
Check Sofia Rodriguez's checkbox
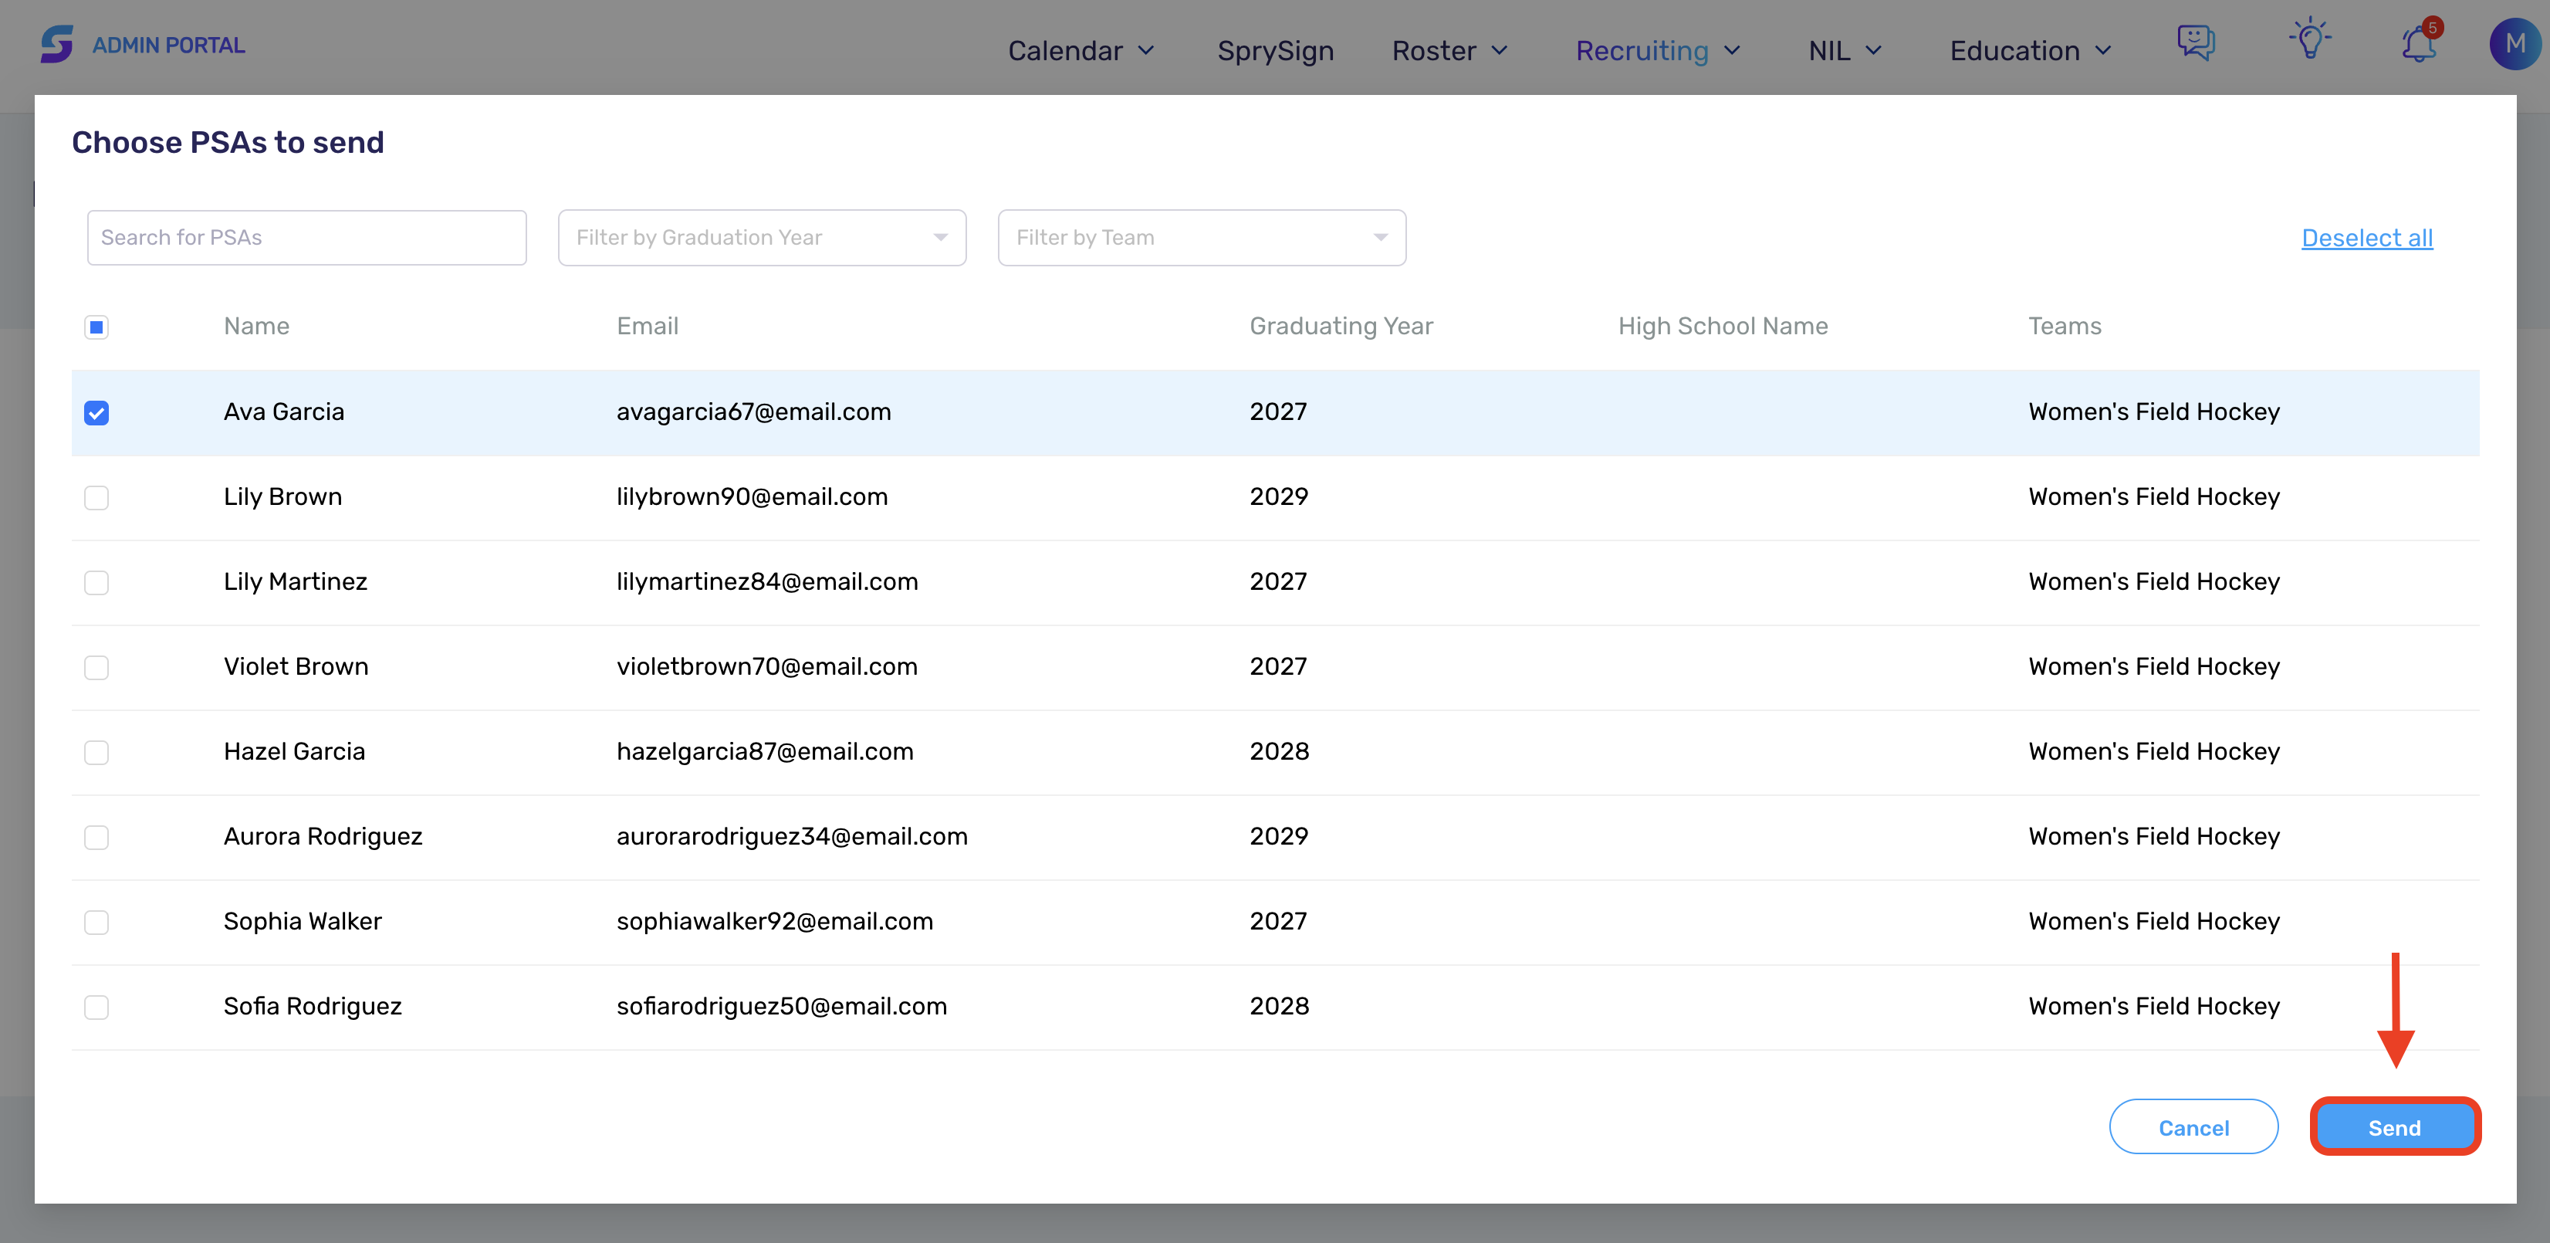[96, 1008]
